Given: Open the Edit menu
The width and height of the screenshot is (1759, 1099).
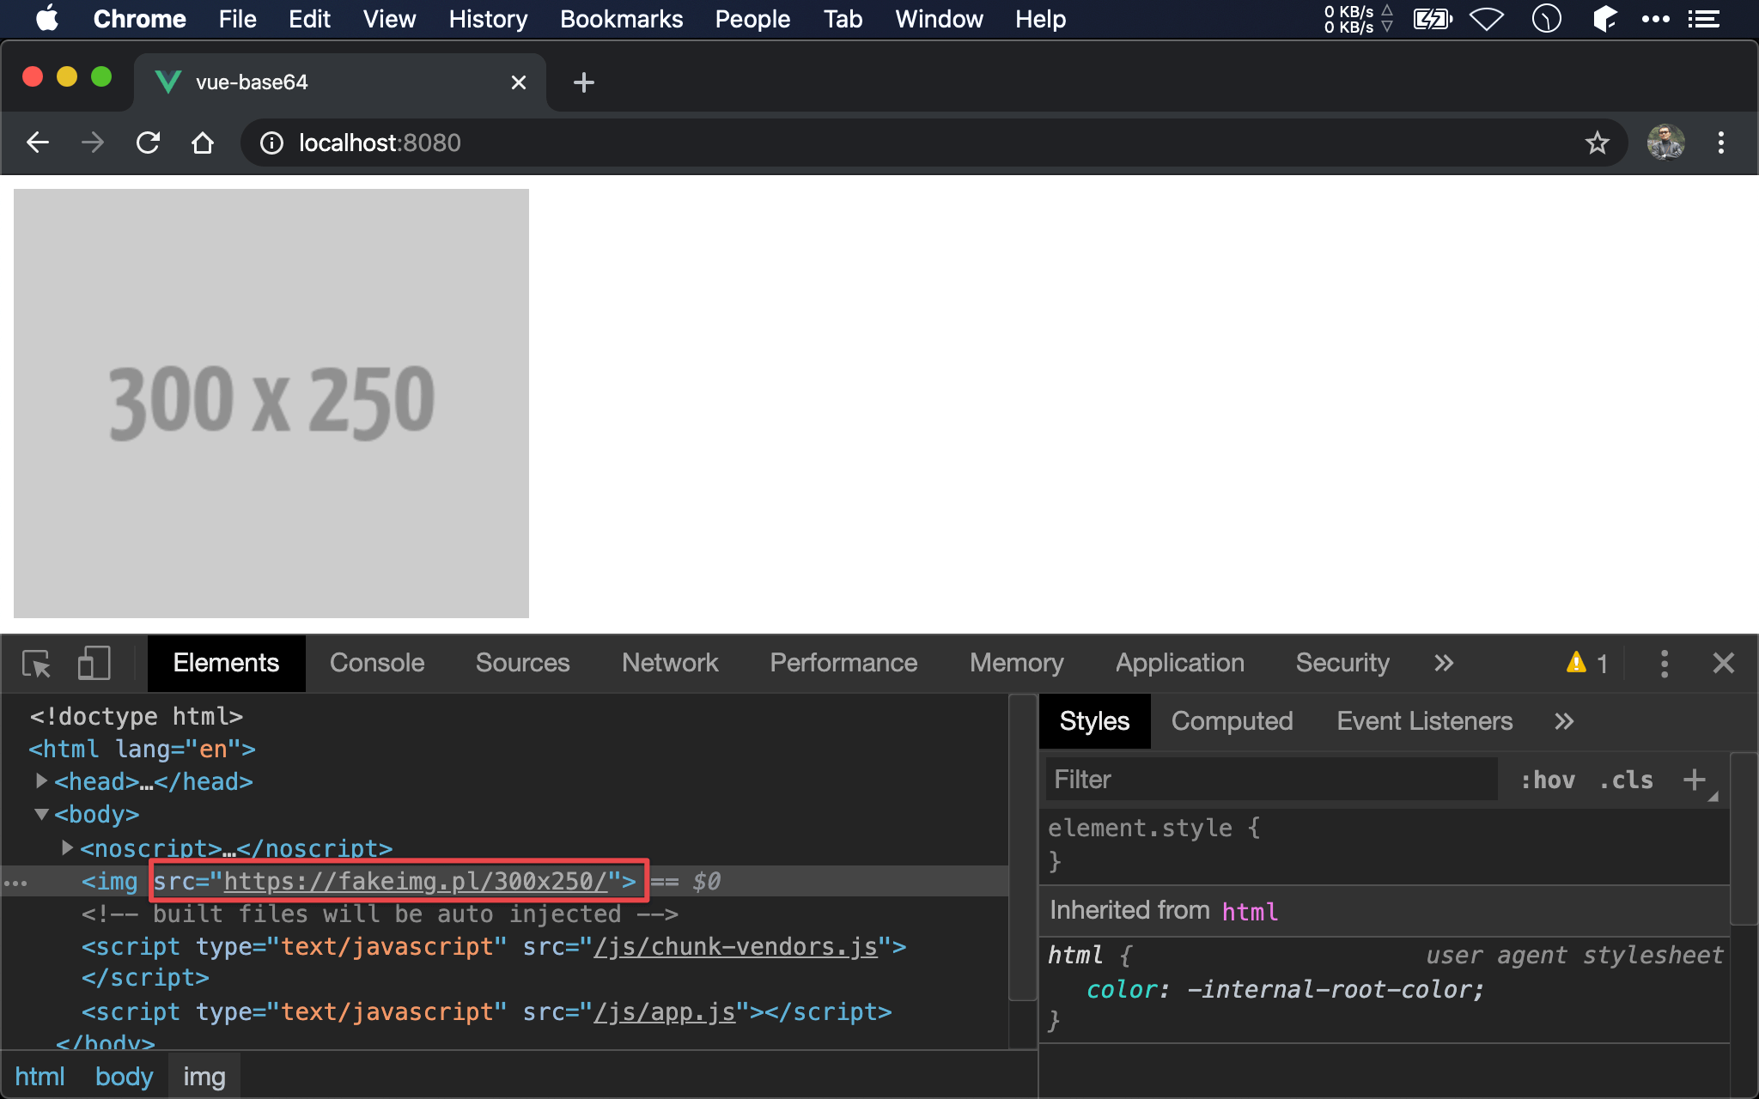Looking at the screenshot, I should (309, 19).
